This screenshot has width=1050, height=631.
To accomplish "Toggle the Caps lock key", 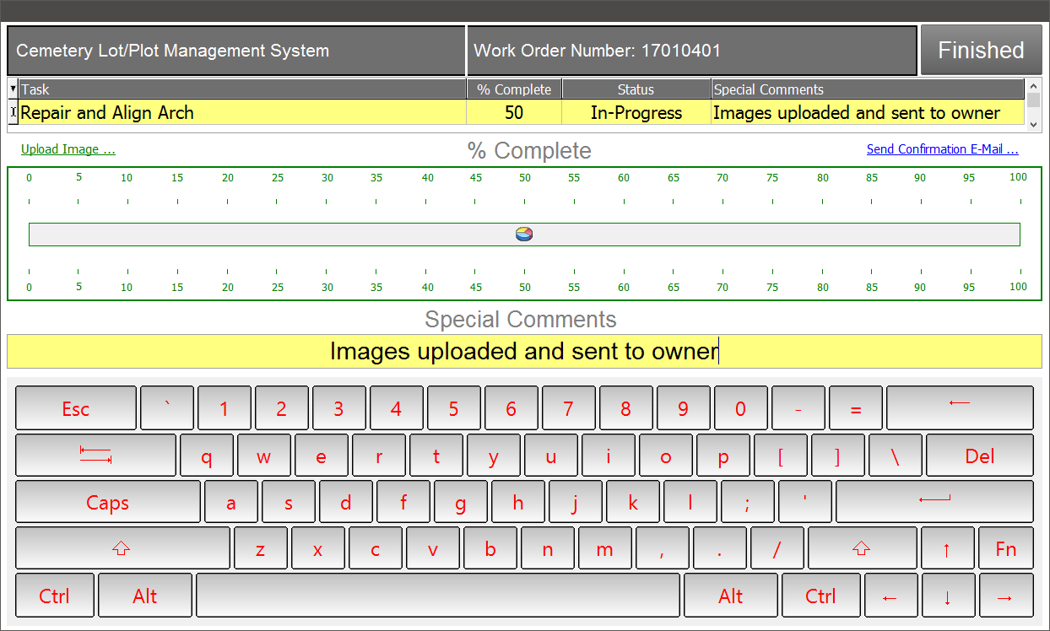I will click(x=108, y=503).
